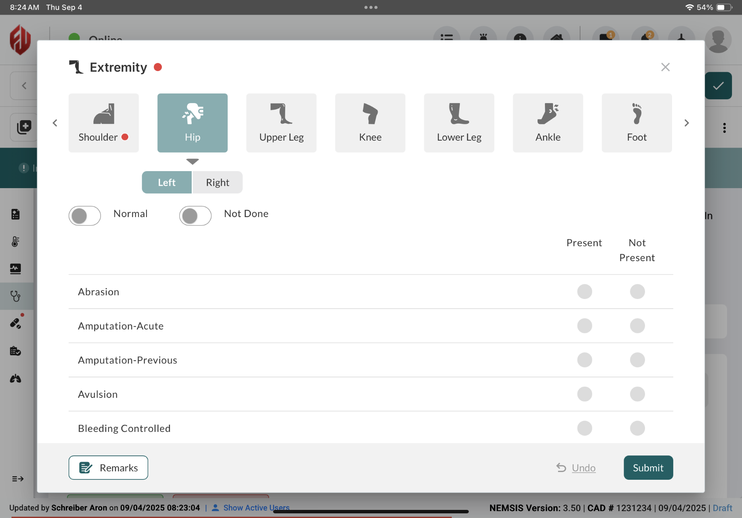Click the Undo link
The width and height of the screenshot is (742, 518).
point(583,468)
